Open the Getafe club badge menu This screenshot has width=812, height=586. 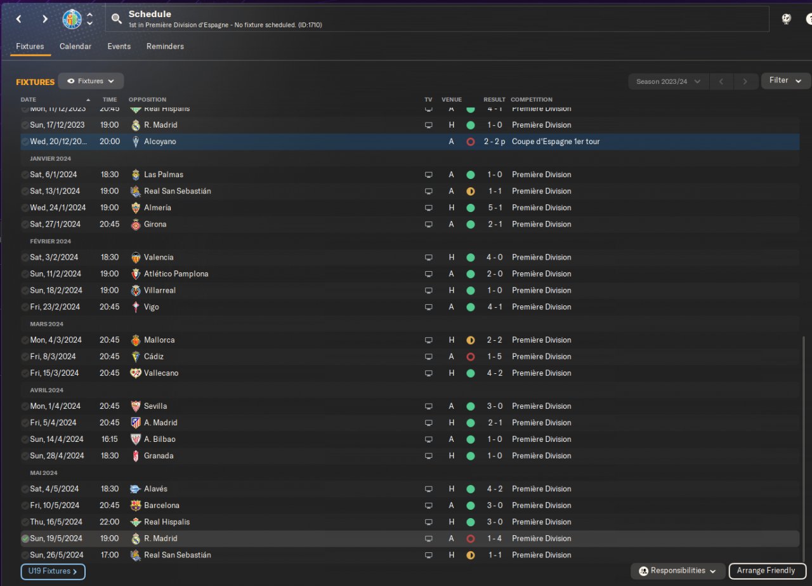(x=72, y=19)
